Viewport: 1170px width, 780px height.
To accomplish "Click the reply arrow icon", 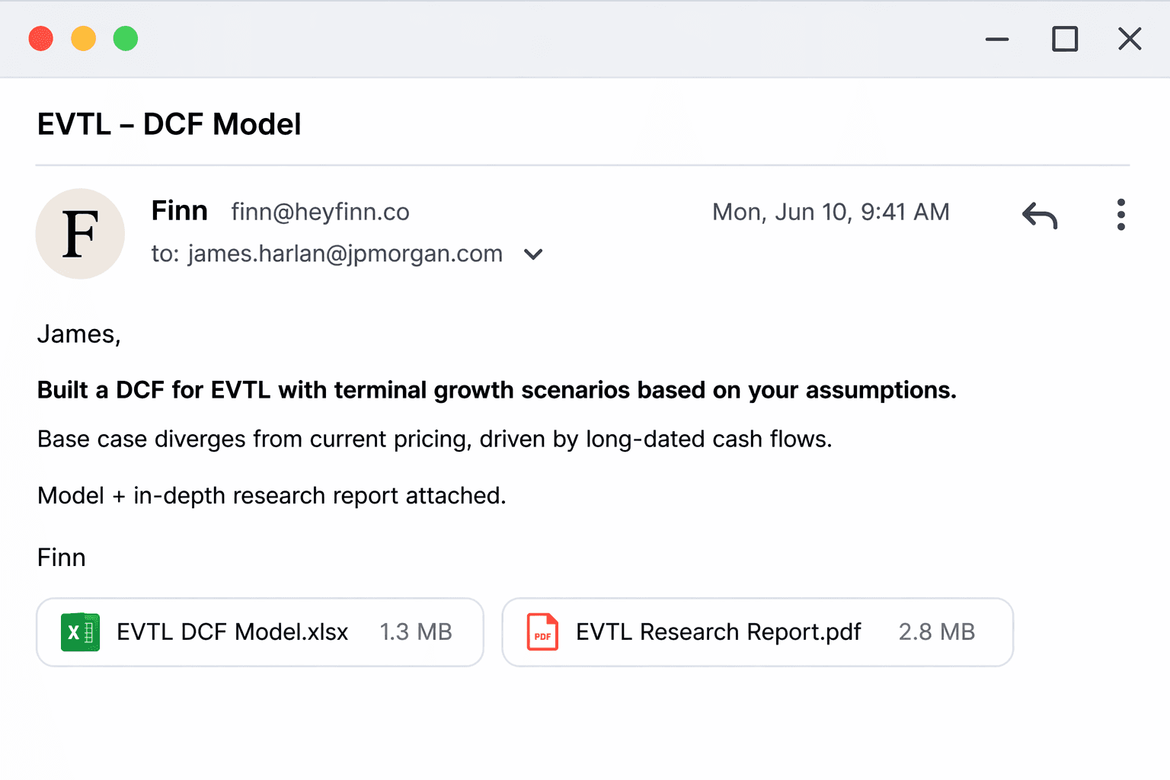I will pos(1039,216).
